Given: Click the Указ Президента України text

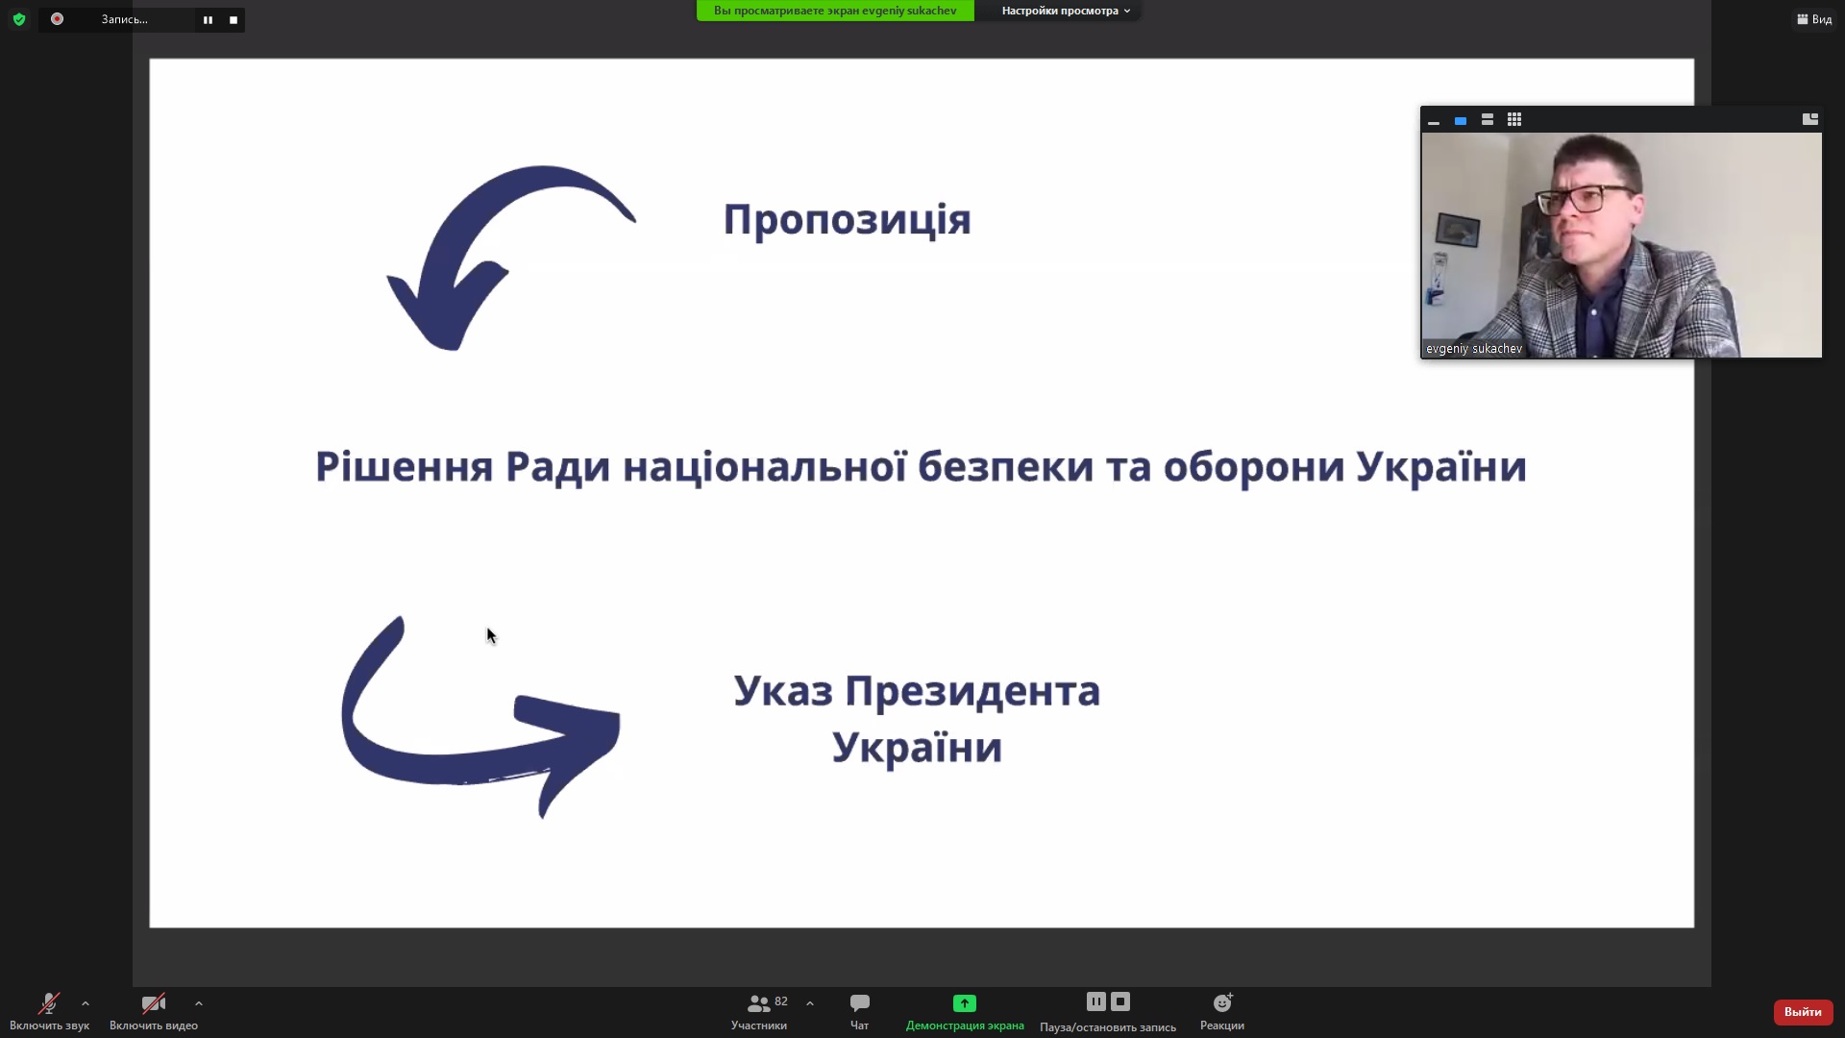Looking at the screenshot, I should tap(917, 719).
